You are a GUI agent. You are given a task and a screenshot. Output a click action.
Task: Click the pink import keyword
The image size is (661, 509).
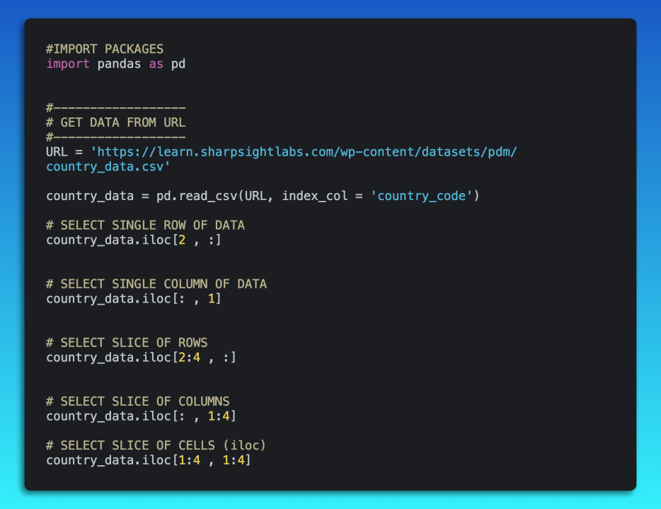[68, 64]
